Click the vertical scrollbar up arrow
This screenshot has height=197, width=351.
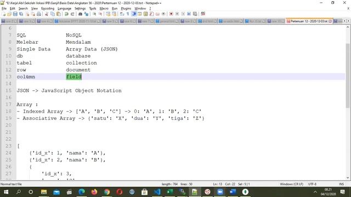pyautogui.click(x=348, y=27)
